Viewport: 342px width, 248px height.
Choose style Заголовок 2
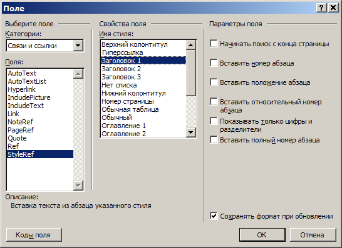[143, 69]
